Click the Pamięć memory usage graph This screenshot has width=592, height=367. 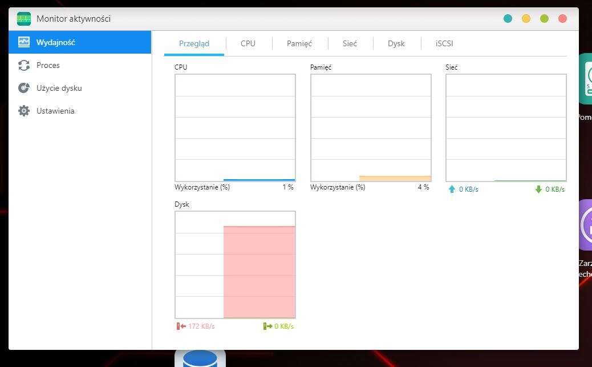tap(371, 128)
